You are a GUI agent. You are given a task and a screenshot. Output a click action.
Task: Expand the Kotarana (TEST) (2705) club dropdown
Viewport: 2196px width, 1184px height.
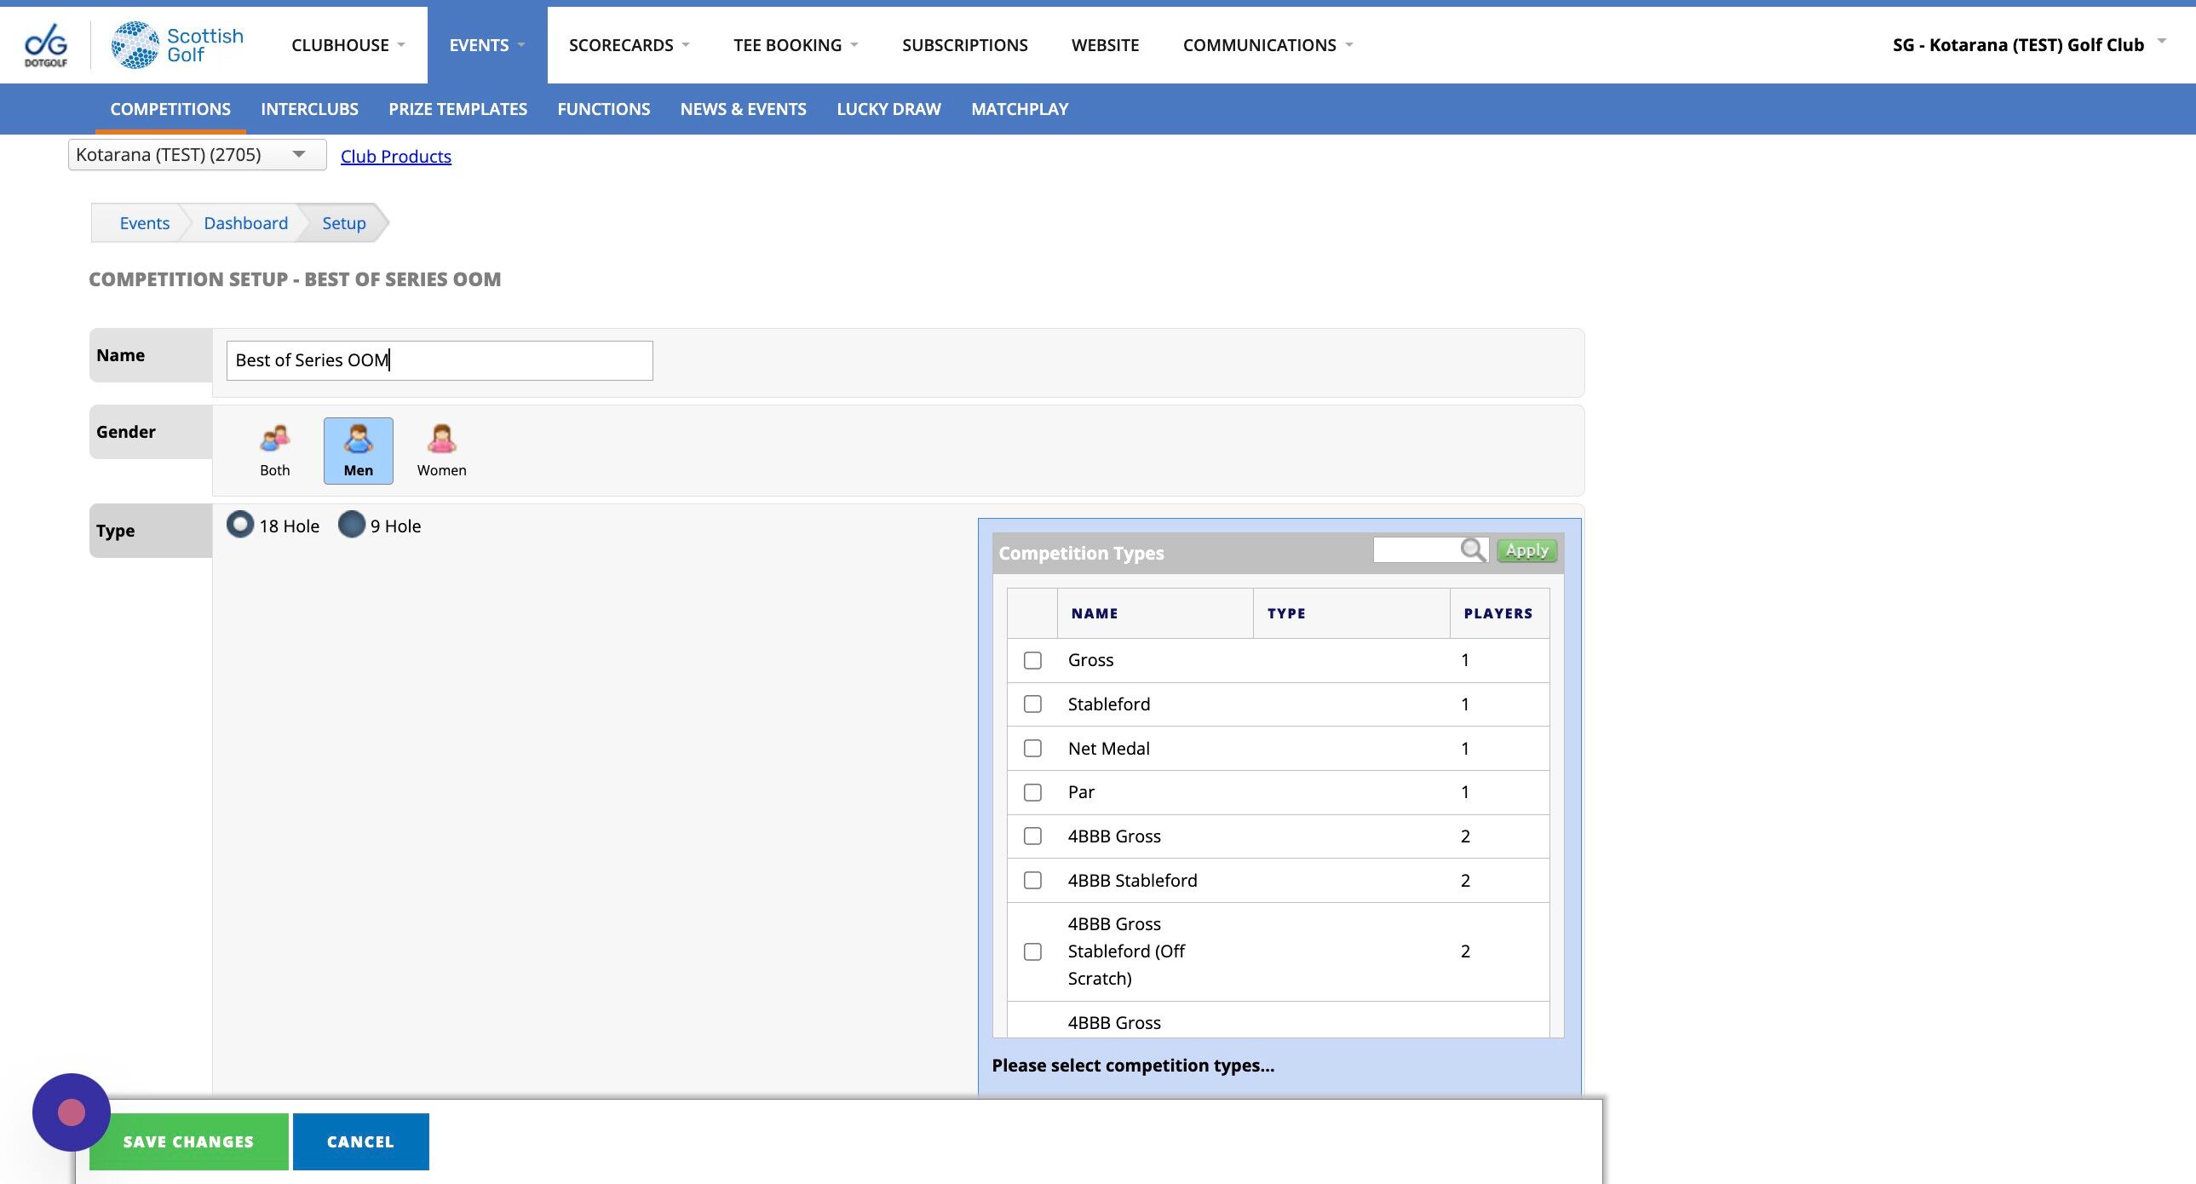(197, 154)
